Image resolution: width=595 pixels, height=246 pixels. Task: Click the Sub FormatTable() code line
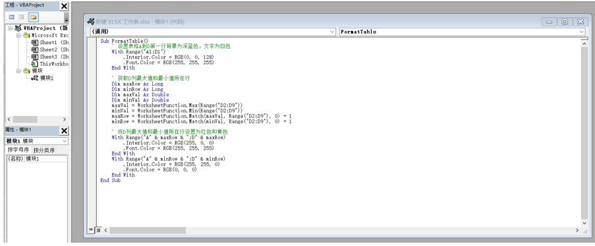click(124, 41)
